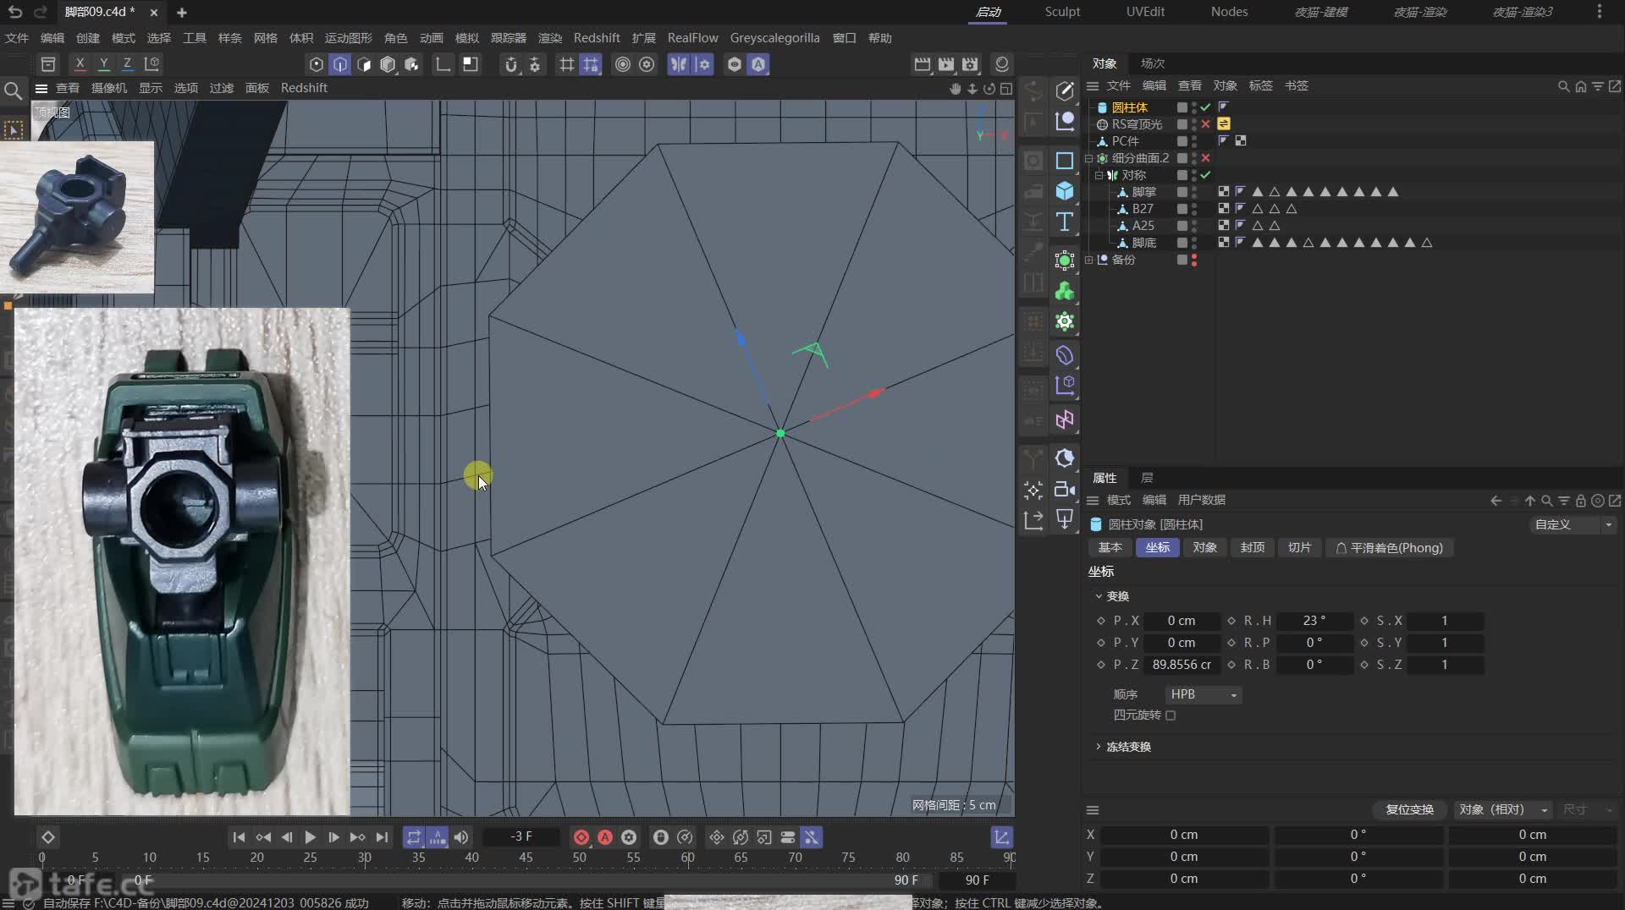The height and width of the screenshot is (910, 1625).
Task: Open the 渲染 menu
Action: coord(549,38)
